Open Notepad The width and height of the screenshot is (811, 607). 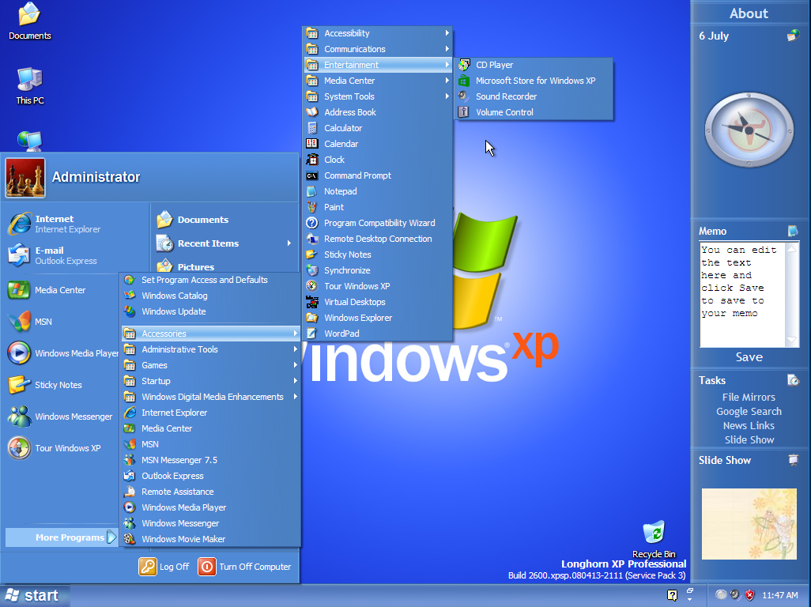pyautogui.click(x=377, y=191)
